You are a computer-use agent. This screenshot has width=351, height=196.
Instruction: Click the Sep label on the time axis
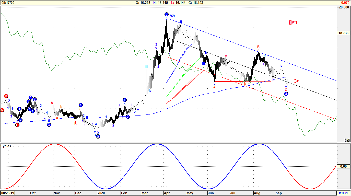click(278, 193)
